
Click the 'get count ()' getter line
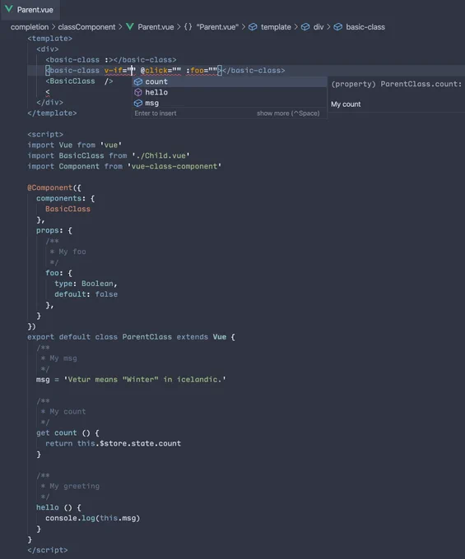(x=67, y=432)
